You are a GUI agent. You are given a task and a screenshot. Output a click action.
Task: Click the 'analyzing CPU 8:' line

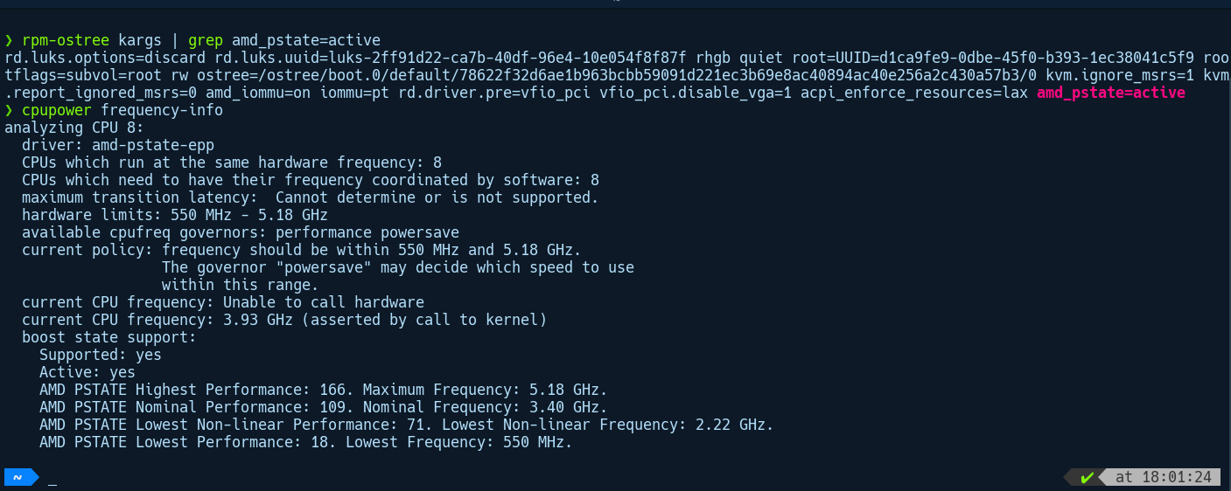73,128
